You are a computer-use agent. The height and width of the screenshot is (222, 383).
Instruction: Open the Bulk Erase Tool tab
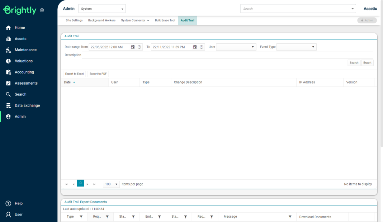(165, 20)
